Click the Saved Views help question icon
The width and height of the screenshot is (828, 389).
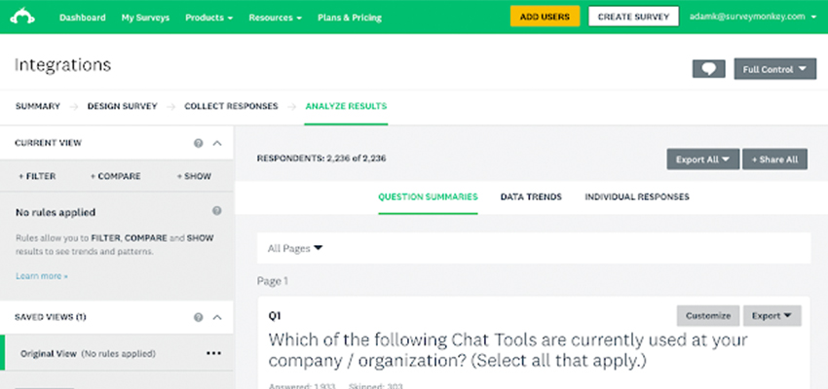click(198, 317)
